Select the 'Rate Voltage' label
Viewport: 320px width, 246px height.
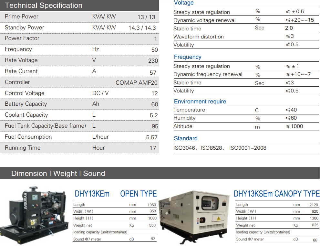21,60
